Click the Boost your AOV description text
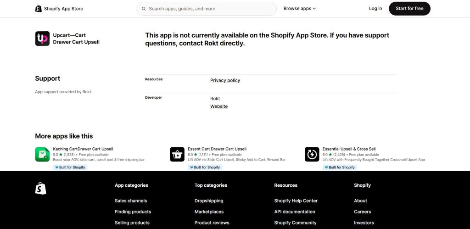 point(99,160)
